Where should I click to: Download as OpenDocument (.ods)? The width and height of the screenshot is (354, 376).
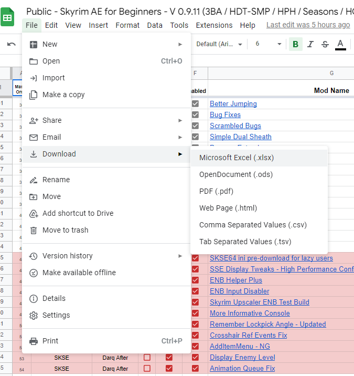259,174
